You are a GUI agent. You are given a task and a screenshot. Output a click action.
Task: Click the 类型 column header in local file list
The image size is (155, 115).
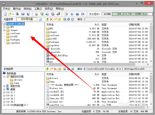(x=112, y=74)
